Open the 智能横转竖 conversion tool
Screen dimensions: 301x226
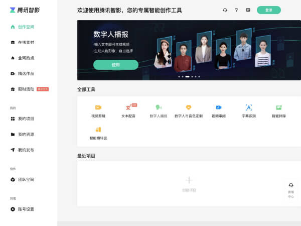[x=98, y=133]
